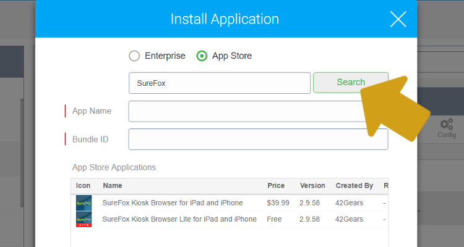This screenshot has height=247, width=464.
Task: Focus the App Name input field
Action: point(258,111)
